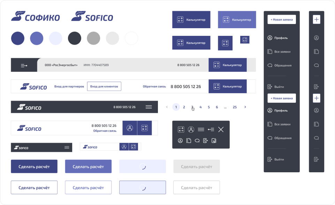
Task: Go to the previous page using the left pagination chevron
Action: [x=167, y=107]
